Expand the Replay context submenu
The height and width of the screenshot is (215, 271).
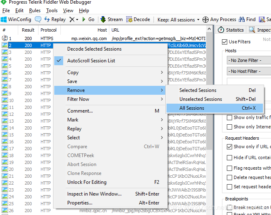[x=111, y=129]
